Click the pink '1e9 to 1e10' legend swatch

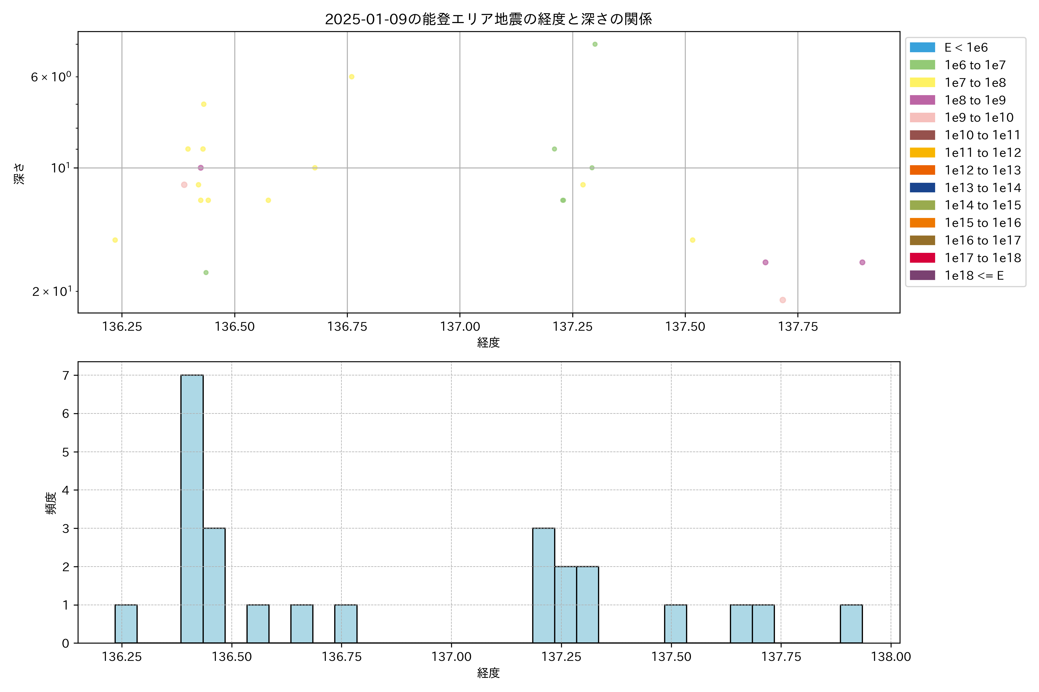[x=922, y=117]
